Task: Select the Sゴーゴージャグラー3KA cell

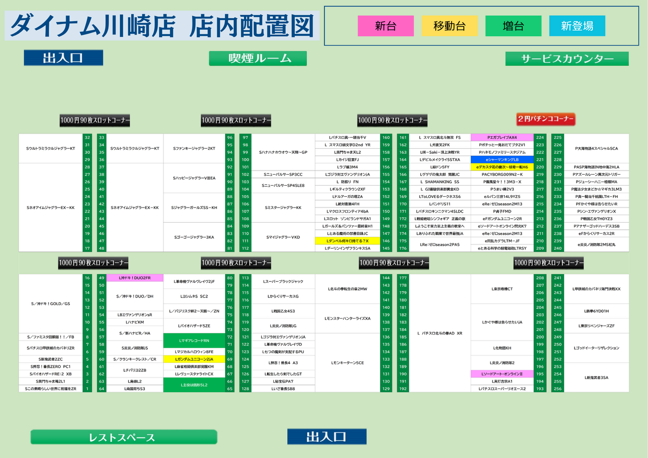Action: click(x=194, y=237)
